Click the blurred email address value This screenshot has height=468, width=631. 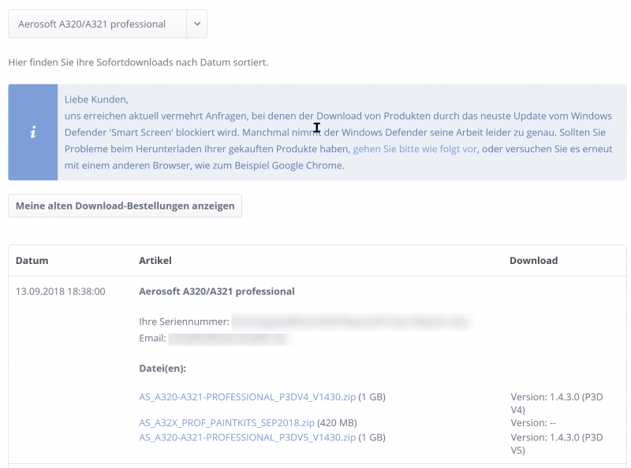(x=230, y=339)
